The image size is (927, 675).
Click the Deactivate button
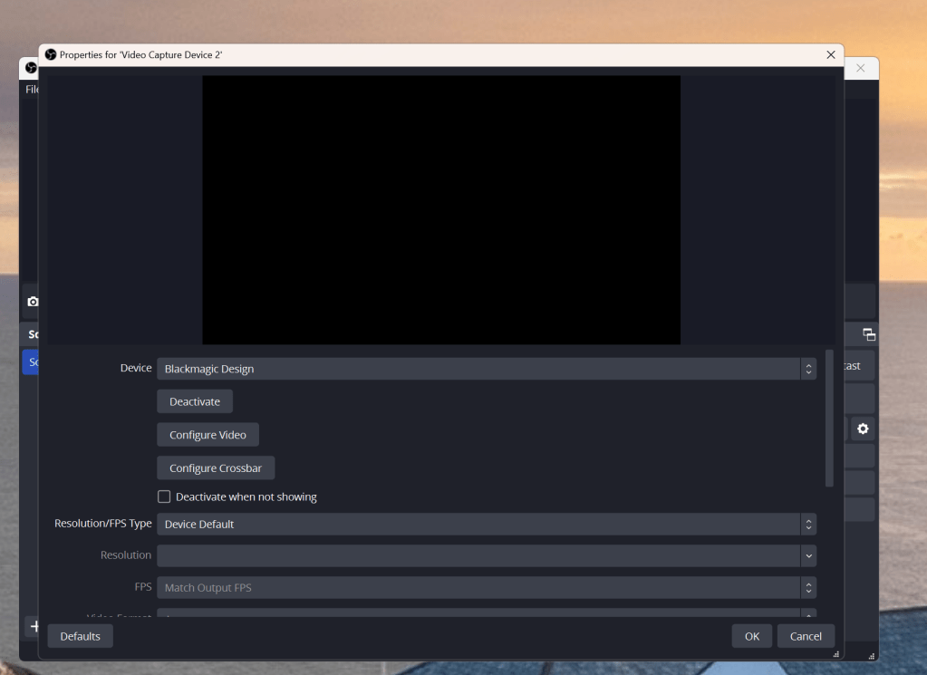click(x=195, y=402)
